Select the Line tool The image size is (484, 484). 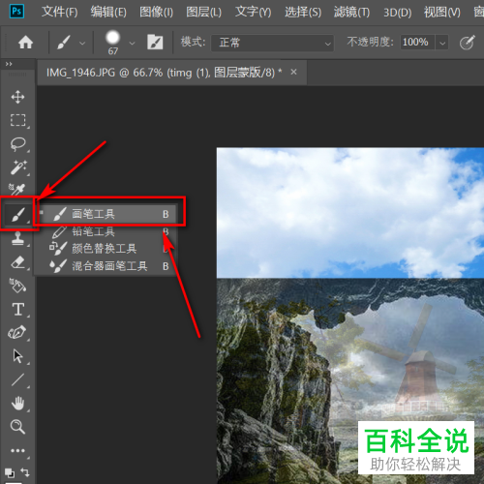coord(17,379)
